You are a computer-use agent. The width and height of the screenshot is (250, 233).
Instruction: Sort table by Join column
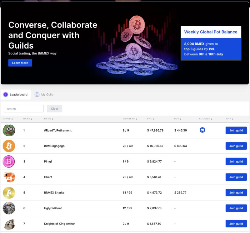coord(229,119)
